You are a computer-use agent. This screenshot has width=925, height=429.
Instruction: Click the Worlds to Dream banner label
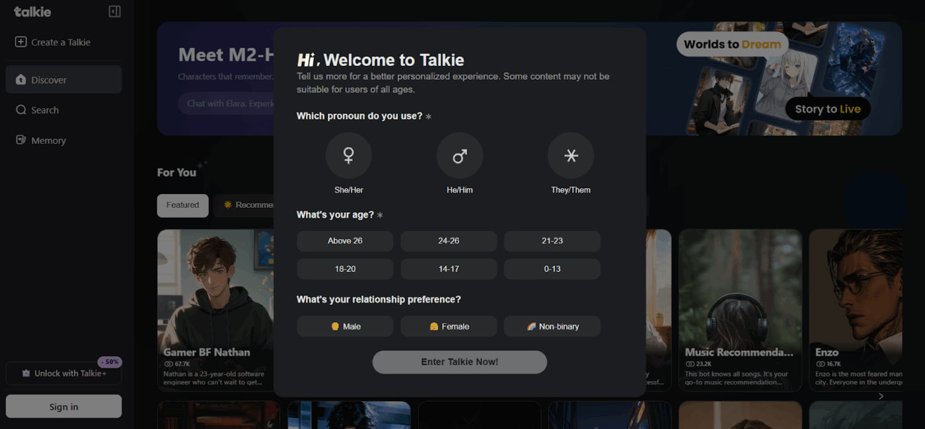pos(732,44)
